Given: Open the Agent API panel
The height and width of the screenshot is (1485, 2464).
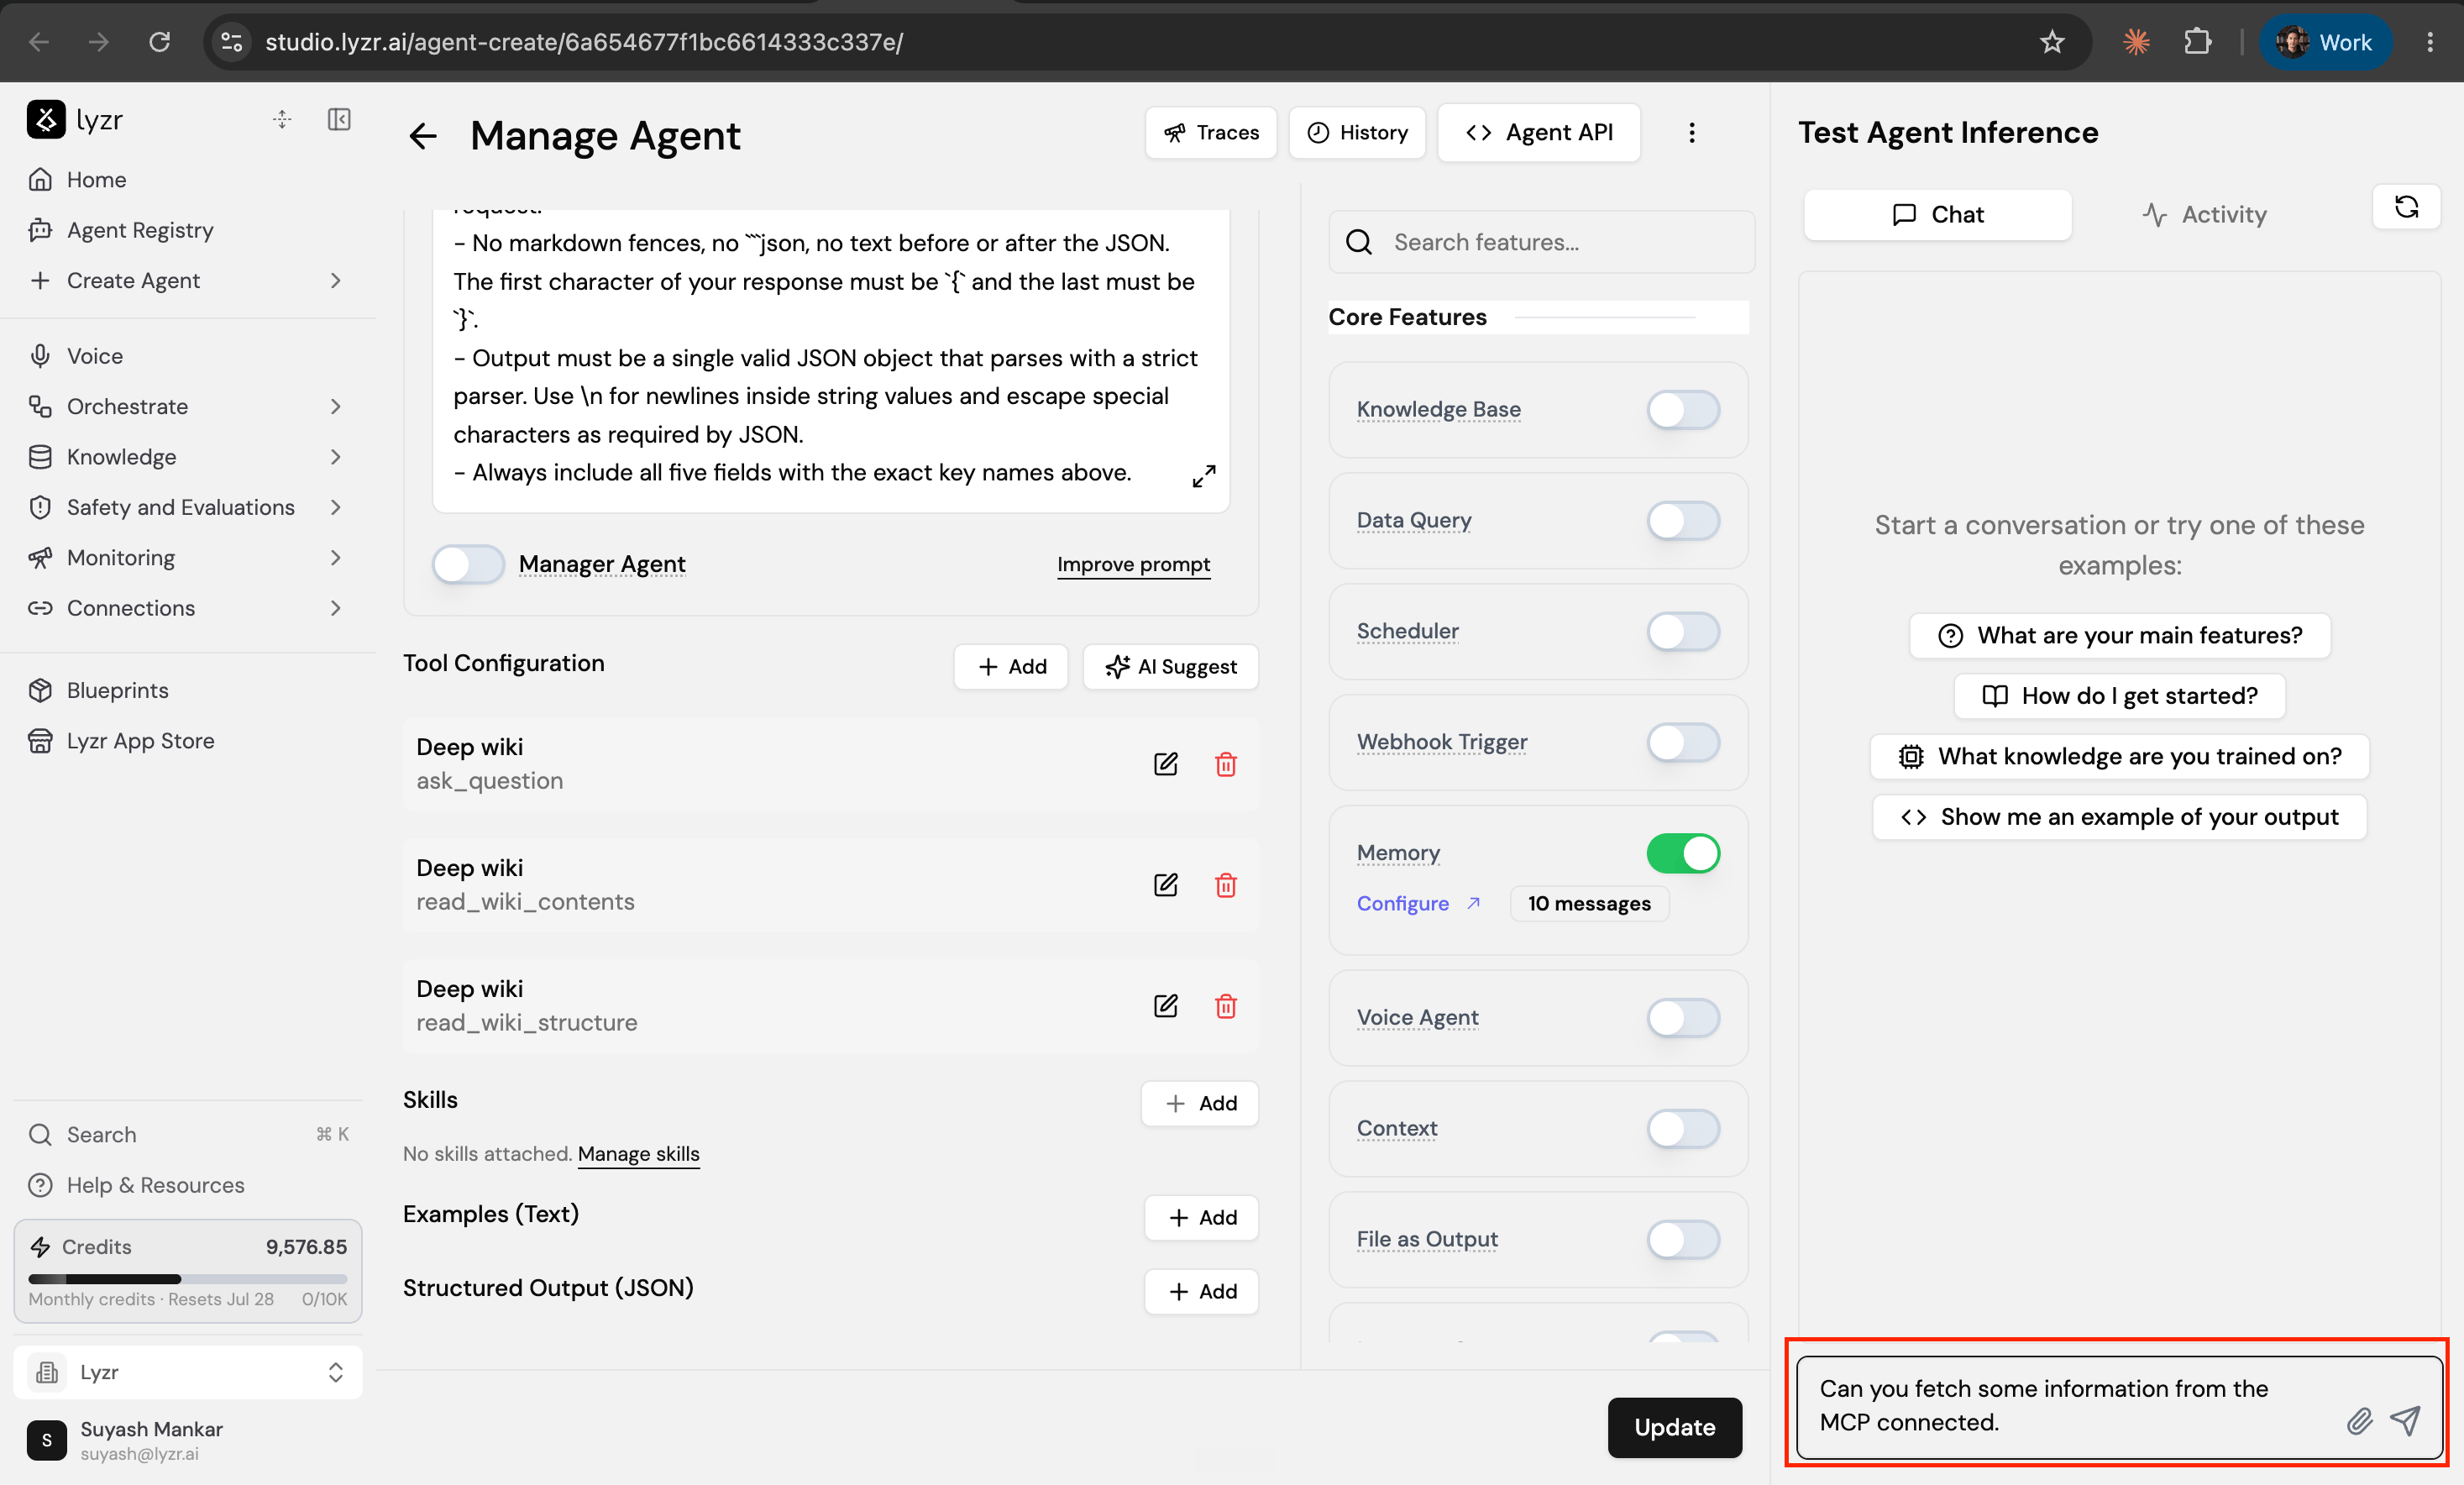Looking at the screenshot, I should (x=1538, y=132).
